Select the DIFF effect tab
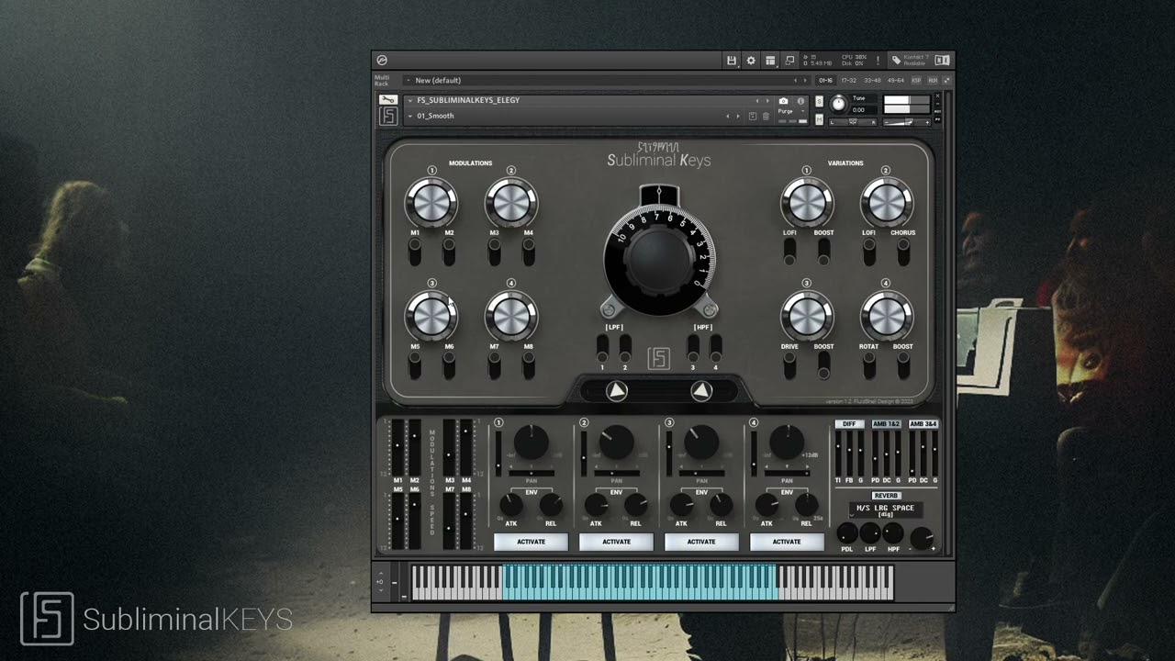Image resolution: width=1175 pixels, height=661 pixels. click(x=849, y=424)
